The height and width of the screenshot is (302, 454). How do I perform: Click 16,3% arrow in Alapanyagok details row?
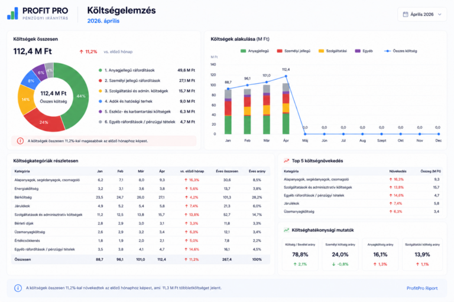point(186,180)
